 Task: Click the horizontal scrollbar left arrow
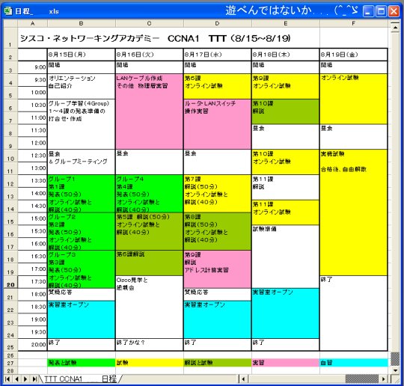pyautogui.click(x=243, y=379)
